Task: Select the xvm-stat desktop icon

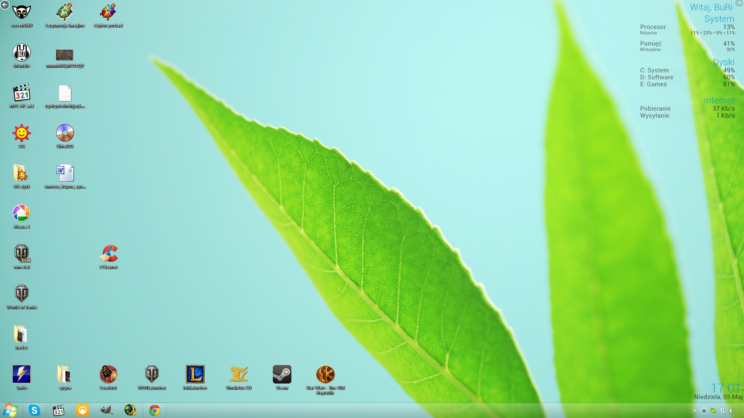Action: coord(22,257)
